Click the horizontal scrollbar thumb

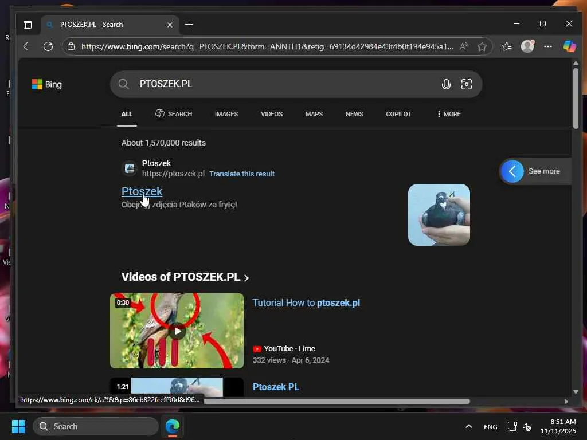pos(337,401)
